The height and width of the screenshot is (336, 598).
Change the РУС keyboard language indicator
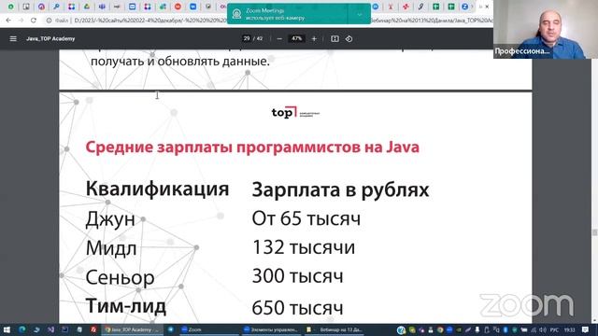(554, 329)
